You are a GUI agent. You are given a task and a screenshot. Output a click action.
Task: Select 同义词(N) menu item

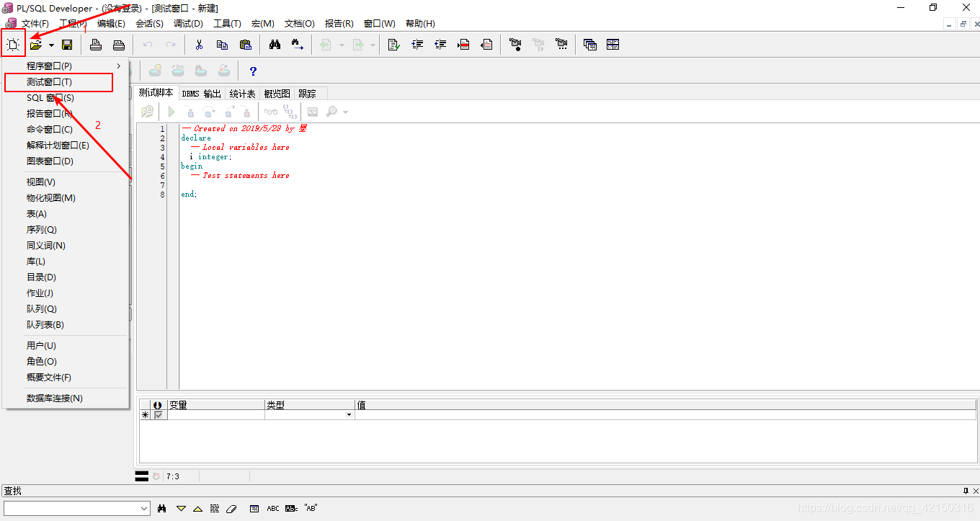(x=66, y=246)
